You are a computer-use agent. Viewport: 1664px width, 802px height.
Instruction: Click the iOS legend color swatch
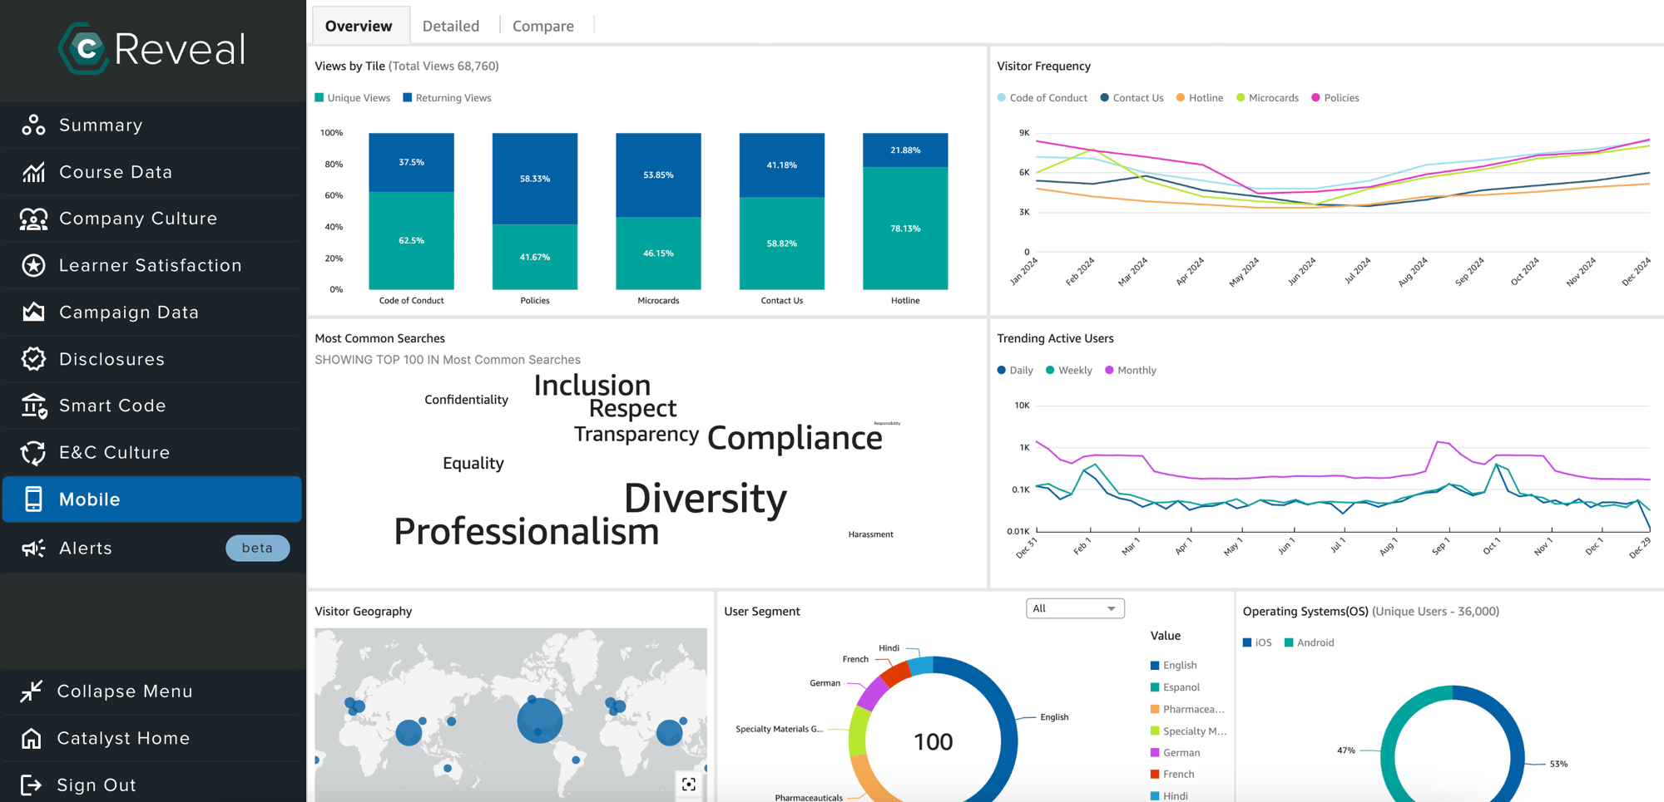(x=1247, y=642)
